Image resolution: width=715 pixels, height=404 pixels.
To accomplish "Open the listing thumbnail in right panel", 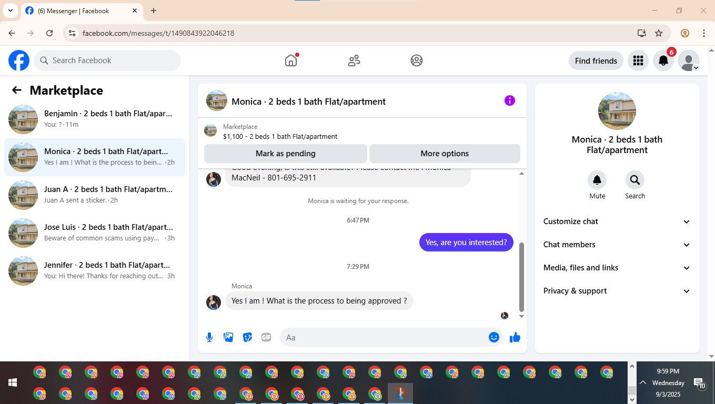I will tap(617, 111).
